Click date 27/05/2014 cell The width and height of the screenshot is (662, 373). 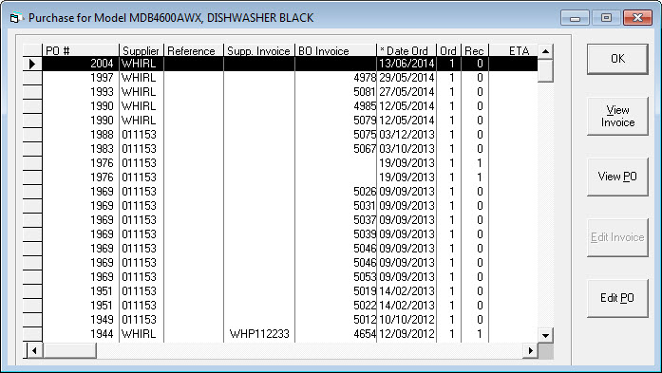[407, 92]
